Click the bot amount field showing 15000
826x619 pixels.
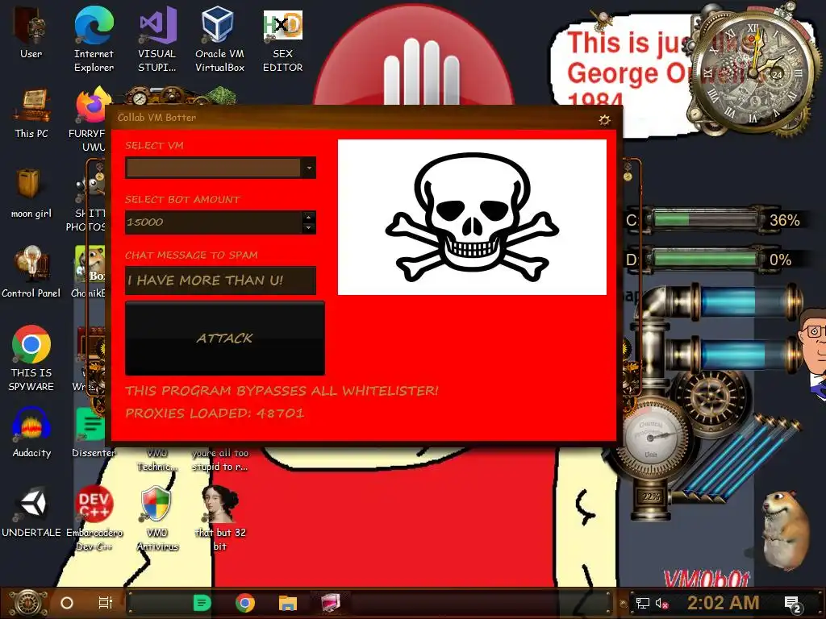pos(214,222)
